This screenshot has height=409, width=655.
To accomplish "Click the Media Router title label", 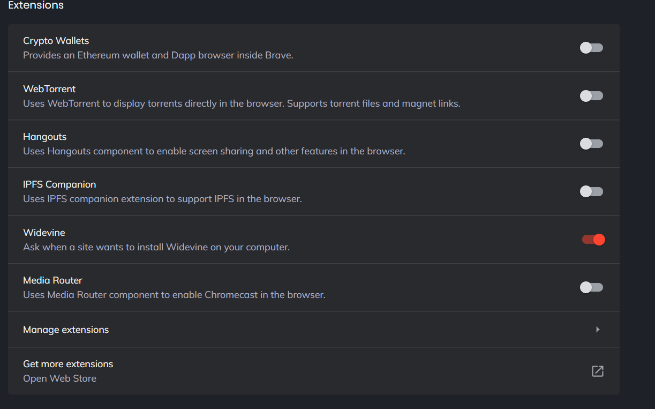I will coord(52,280).
